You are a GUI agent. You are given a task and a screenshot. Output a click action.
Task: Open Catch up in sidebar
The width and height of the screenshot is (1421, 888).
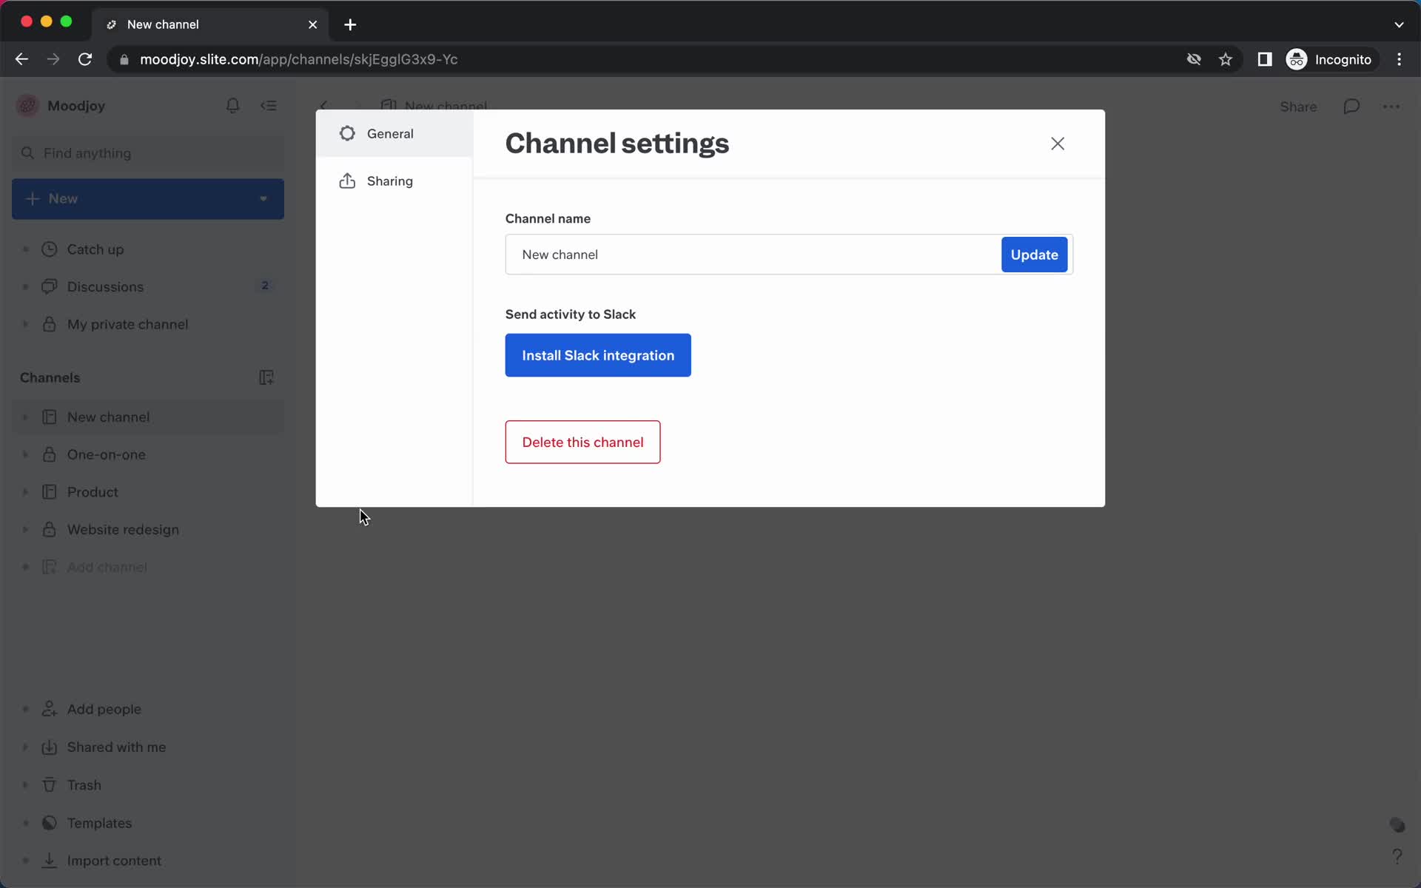click(x=95, y=249)
